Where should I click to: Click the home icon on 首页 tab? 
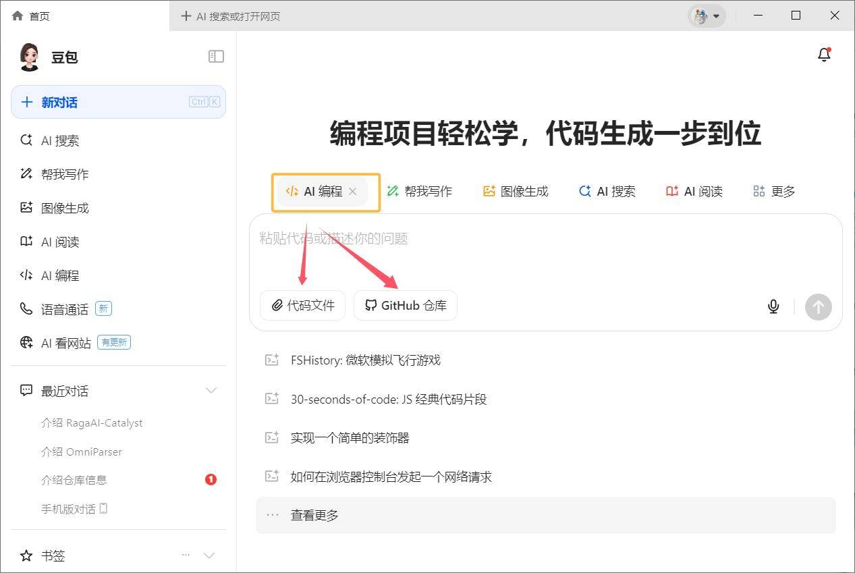18,16
